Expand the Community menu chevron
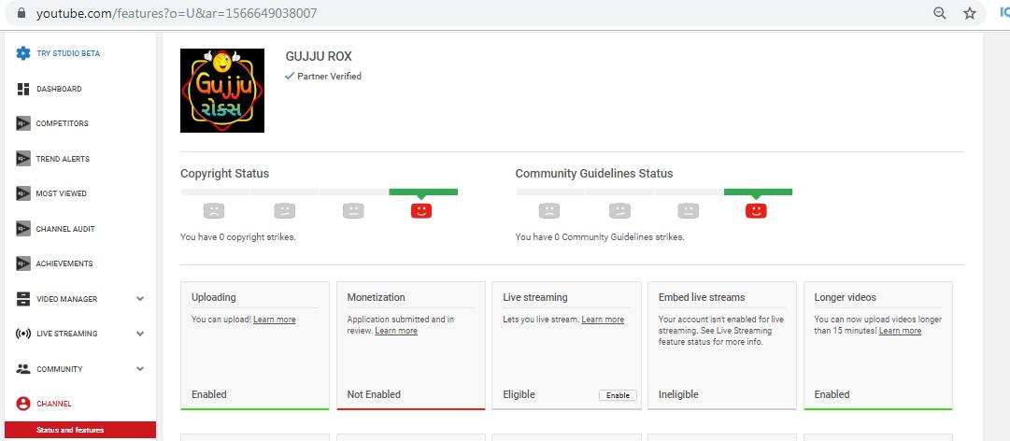This screenshot has width=1010, height=441. pyautogui.click(x=140, y=369)
